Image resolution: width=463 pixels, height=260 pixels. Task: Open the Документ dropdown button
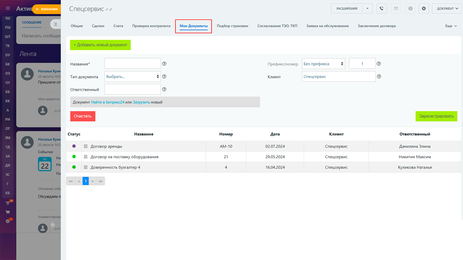click(x=447, y=9)
